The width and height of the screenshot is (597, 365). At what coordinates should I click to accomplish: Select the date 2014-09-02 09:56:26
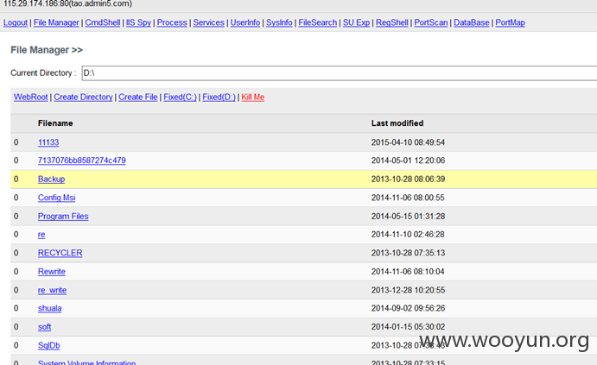click(x=408, y=308)
